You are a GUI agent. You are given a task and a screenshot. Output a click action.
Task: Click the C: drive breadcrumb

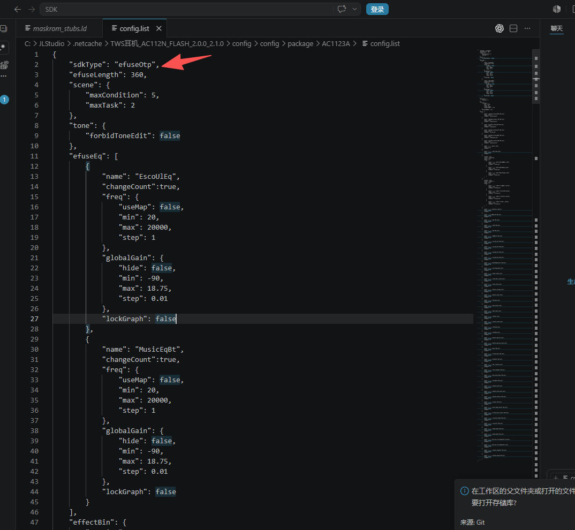(27, 44)
